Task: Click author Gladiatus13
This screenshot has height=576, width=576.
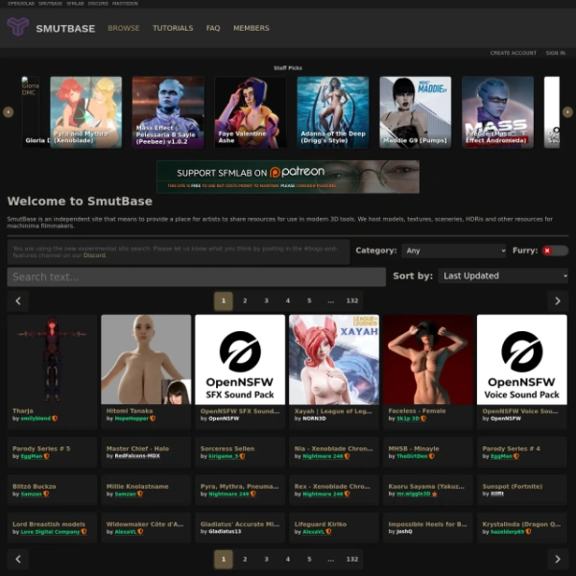Action: 225,532
